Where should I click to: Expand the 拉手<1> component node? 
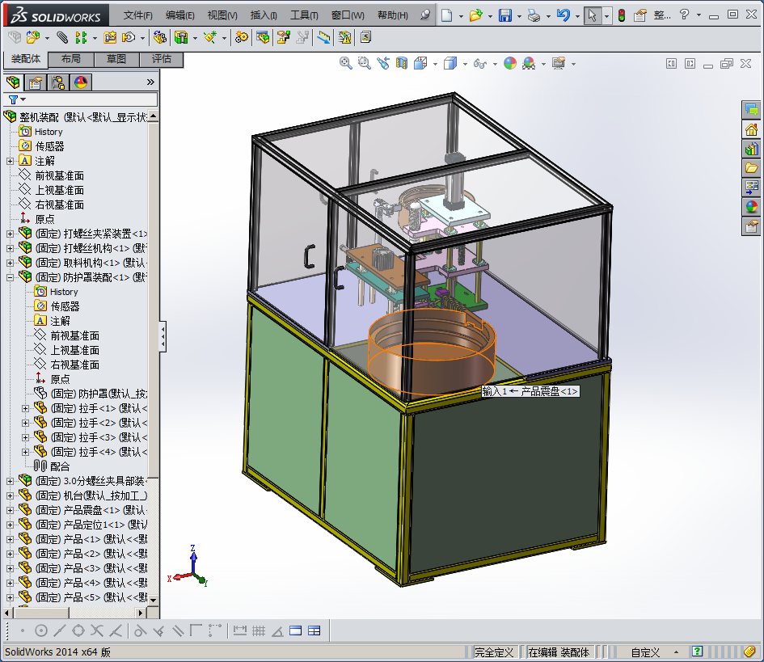(25, 408)
